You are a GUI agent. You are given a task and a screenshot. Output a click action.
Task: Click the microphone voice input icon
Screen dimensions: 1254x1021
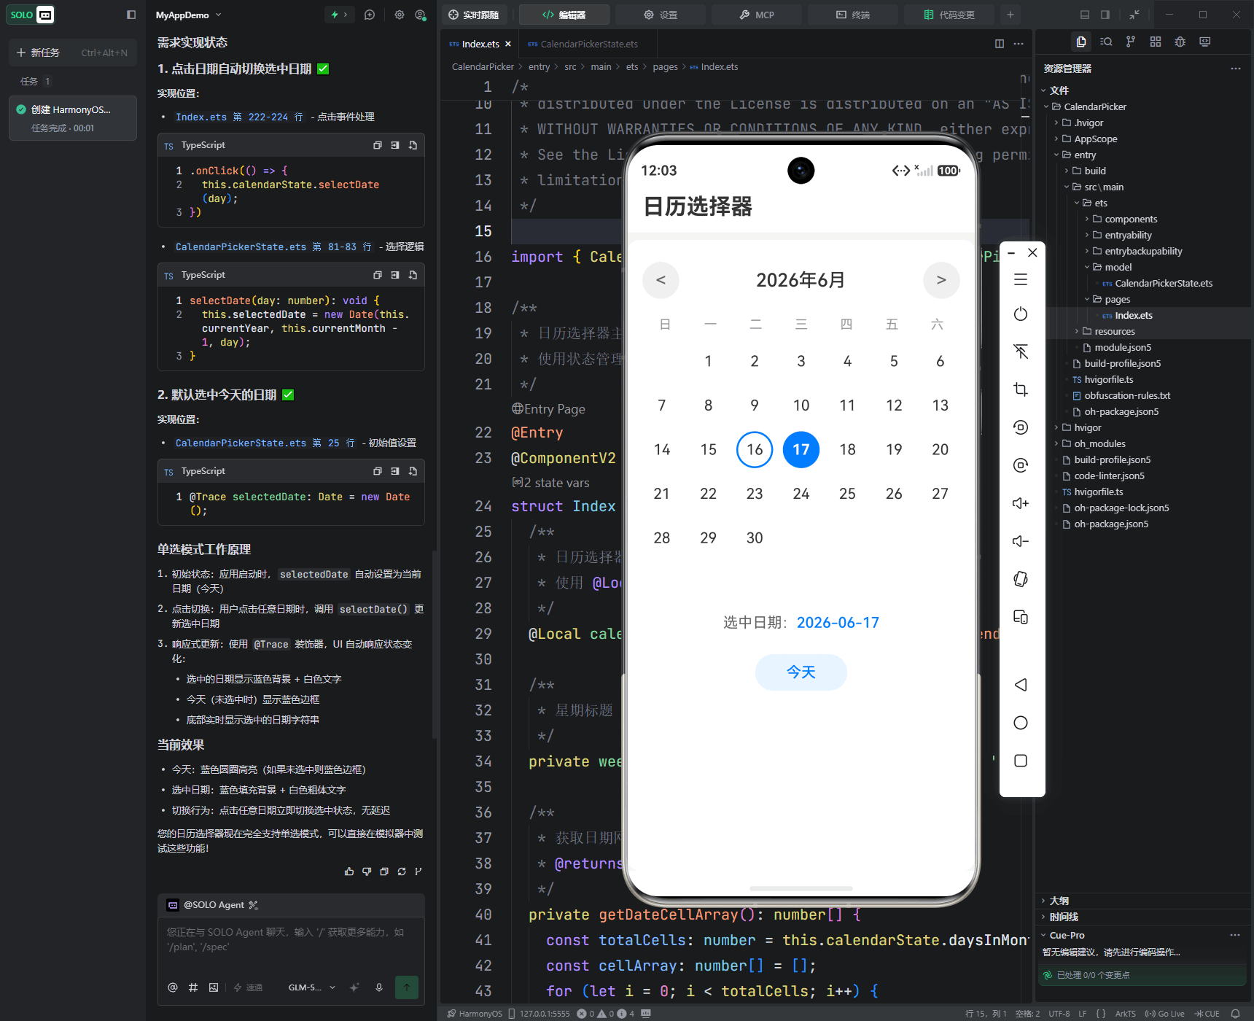tap(379, 987)
